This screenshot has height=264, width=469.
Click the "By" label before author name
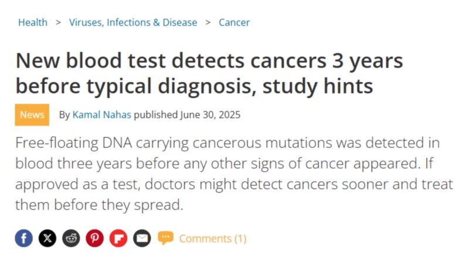pos(64,115)
